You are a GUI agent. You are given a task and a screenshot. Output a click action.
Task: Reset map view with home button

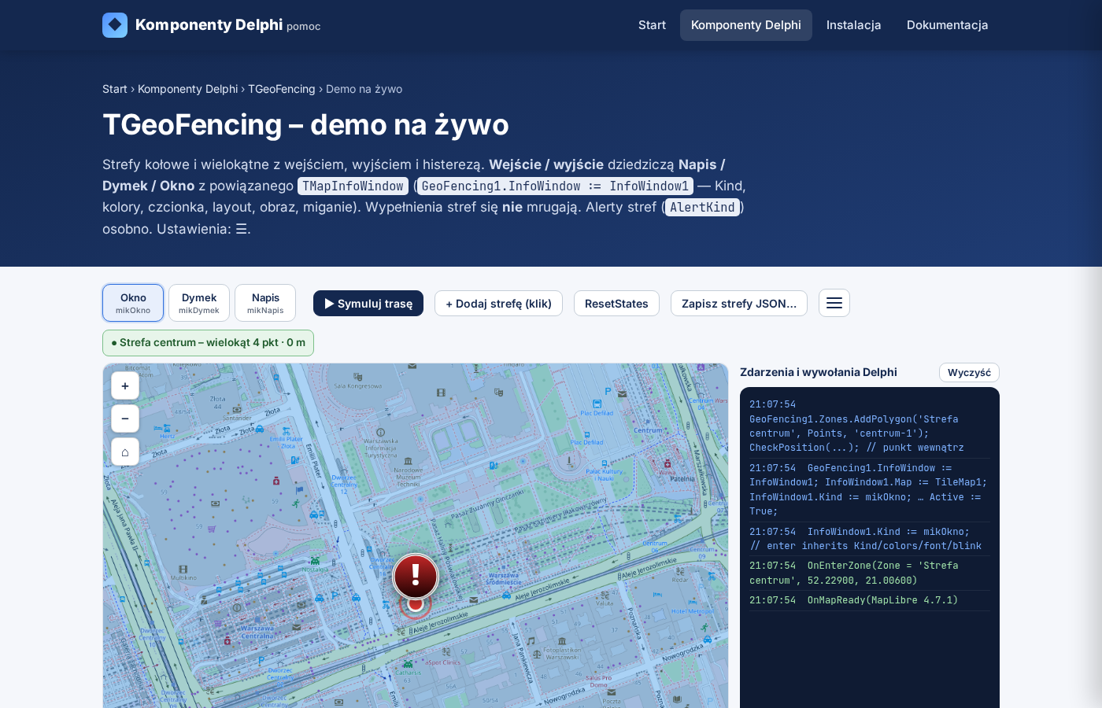125,452
